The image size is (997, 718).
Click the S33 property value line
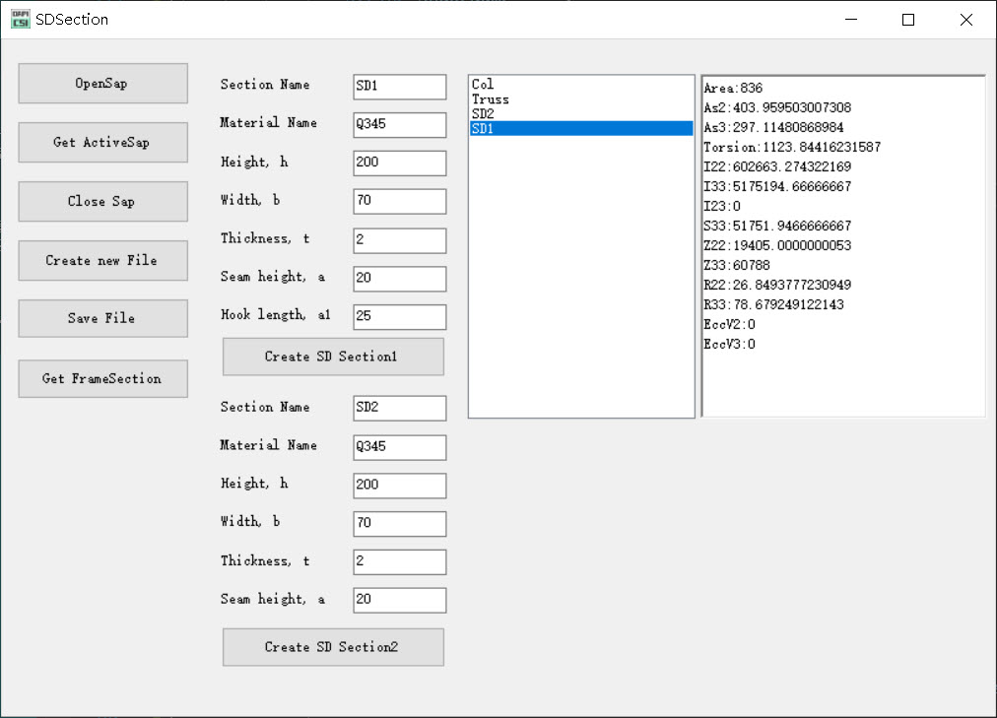777,227
